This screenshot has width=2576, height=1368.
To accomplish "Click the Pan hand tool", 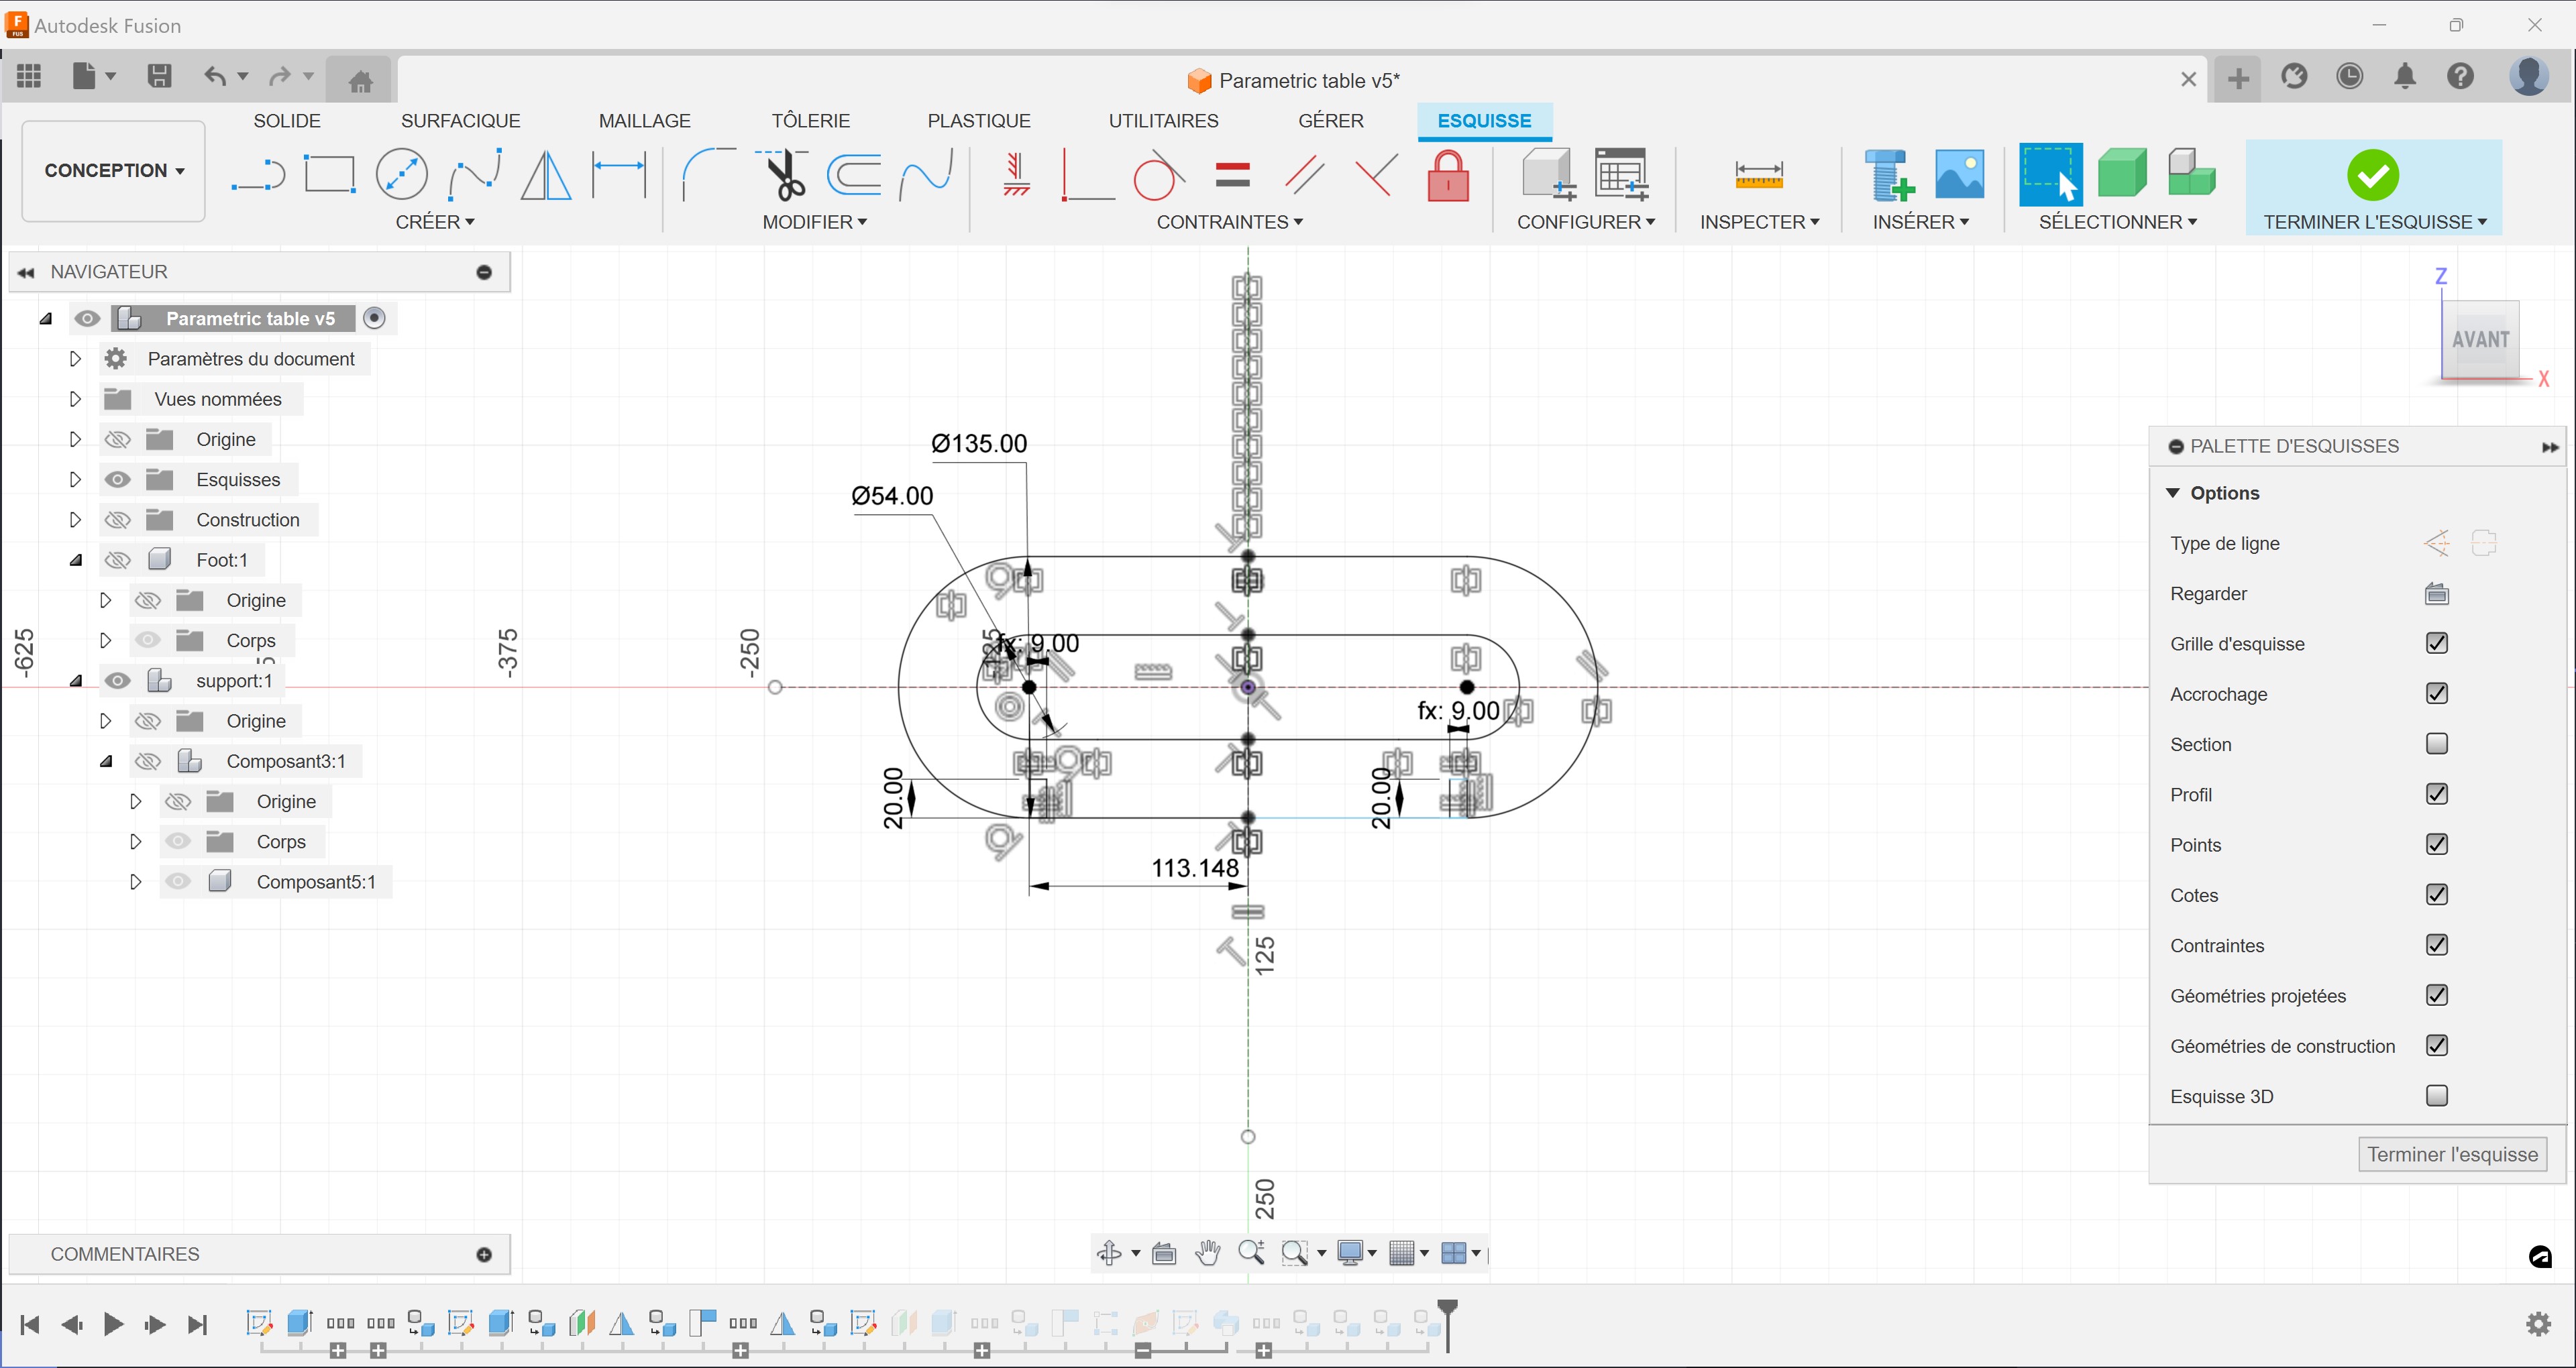I will click(x=1208, y=1253).
